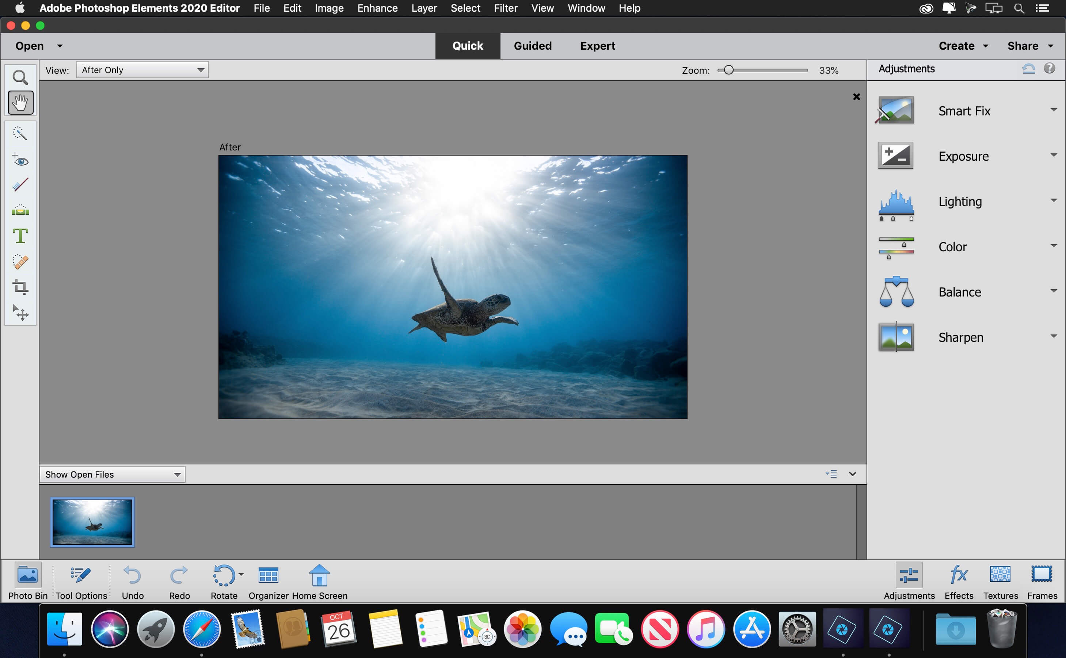
Task: Select the Healing Brush tool
Action: tap(20, 261)
